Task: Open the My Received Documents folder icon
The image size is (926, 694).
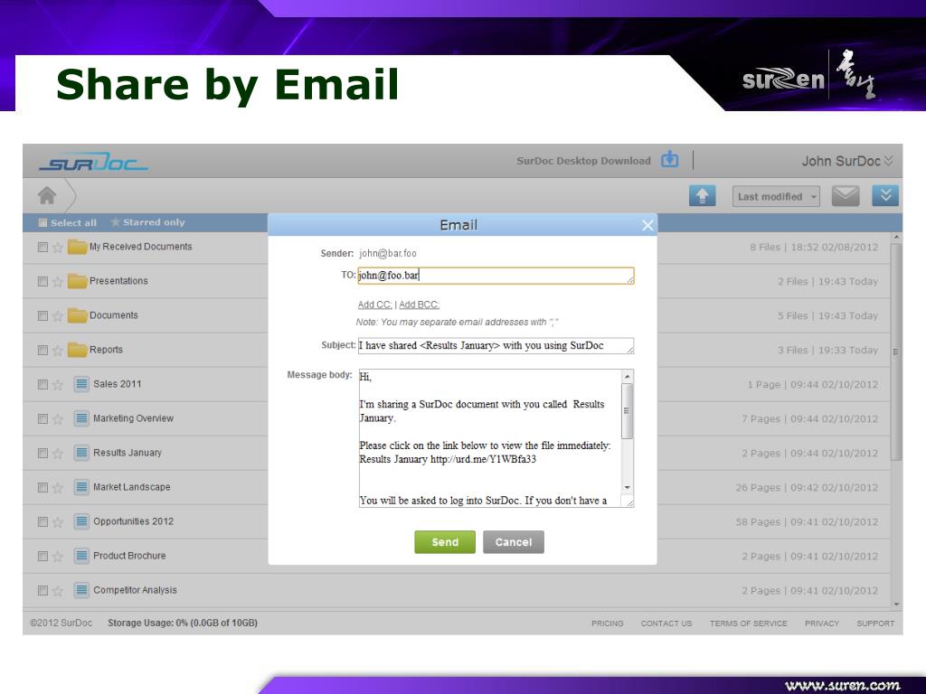Action: [x=78, y=246]
